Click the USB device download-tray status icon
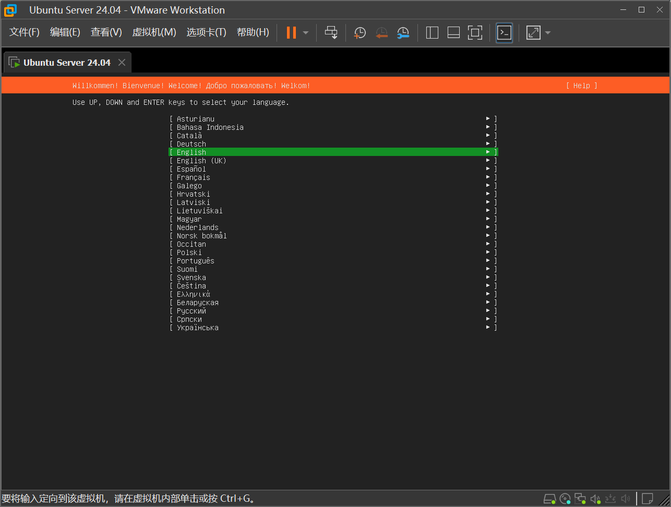The image size is (671, 507). click(x=610, y=499)
